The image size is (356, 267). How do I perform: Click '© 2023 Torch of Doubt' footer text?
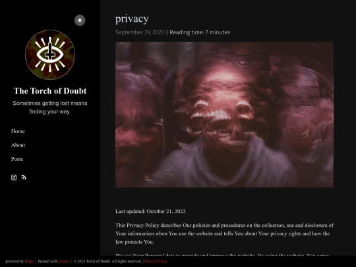point(107,261)
